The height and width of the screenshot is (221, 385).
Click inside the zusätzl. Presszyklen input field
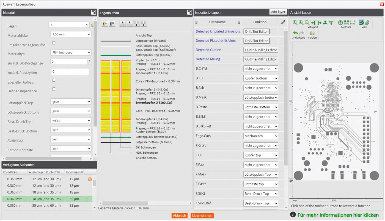(70, 72)
